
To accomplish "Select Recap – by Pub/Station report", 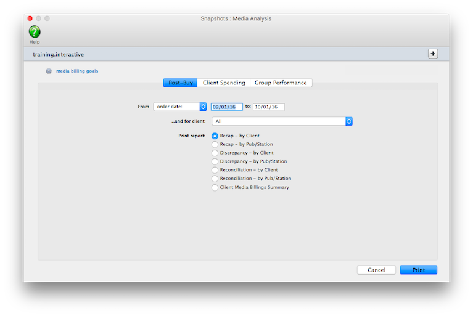I will point(215,144).
